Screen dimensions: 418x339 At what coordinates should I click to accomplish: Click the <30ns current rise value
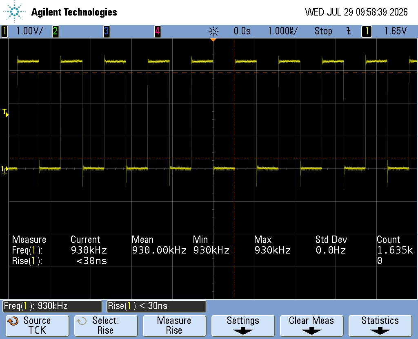92,261
